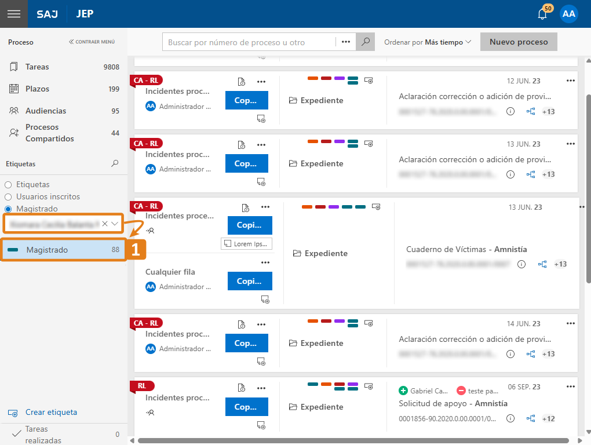Viewport: 591px width, 445px height.
Task: Select the Magistrado radio button
Action: (8, 209)
